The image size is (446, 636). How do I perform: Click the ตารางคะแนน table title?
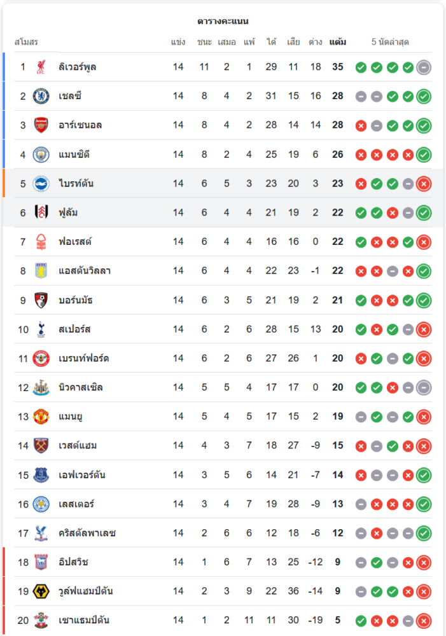[223, 22]
